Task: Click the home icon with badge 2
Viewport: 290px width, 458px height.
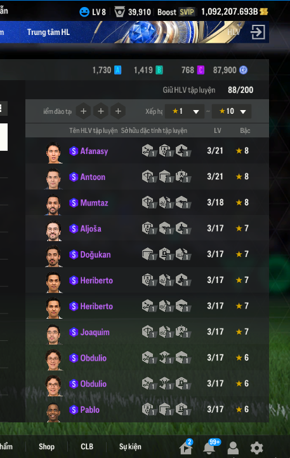Action: (x=186, y=447)
